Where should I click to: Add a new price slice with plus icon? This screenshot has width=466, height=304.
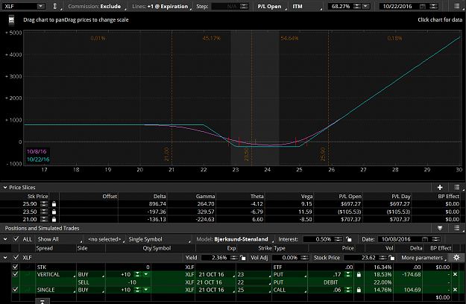point(440,187)
